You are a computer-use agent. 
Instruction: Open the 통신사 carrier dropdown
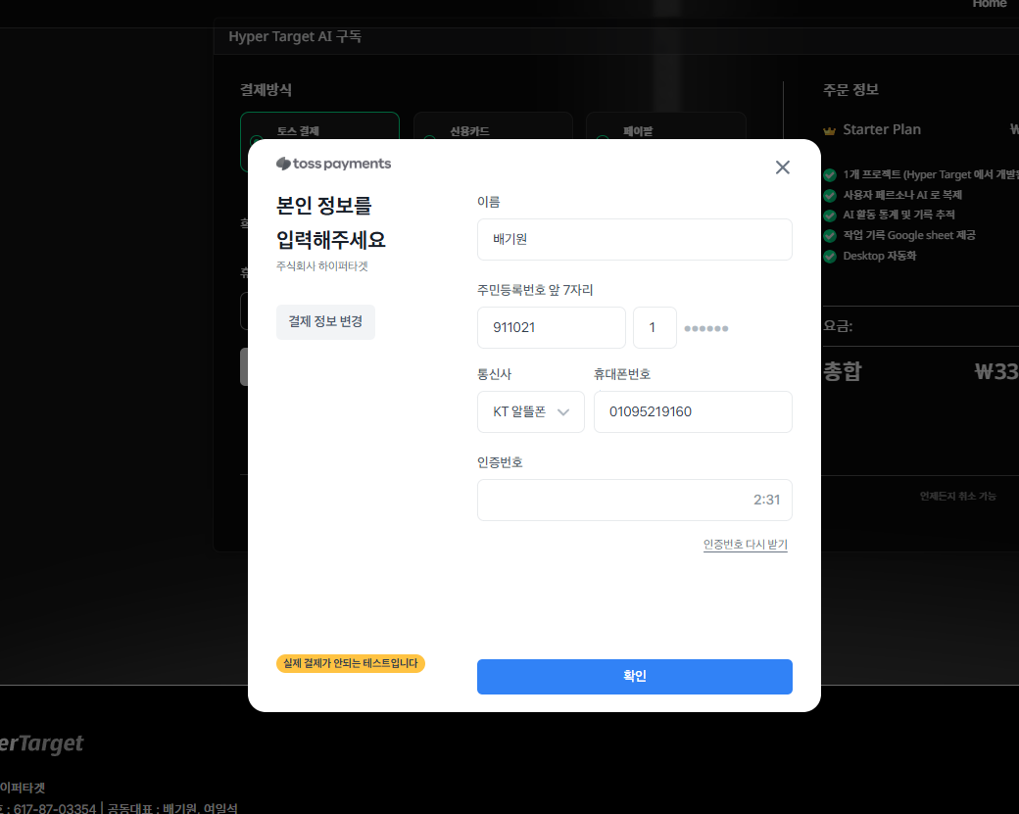point(530,411)
